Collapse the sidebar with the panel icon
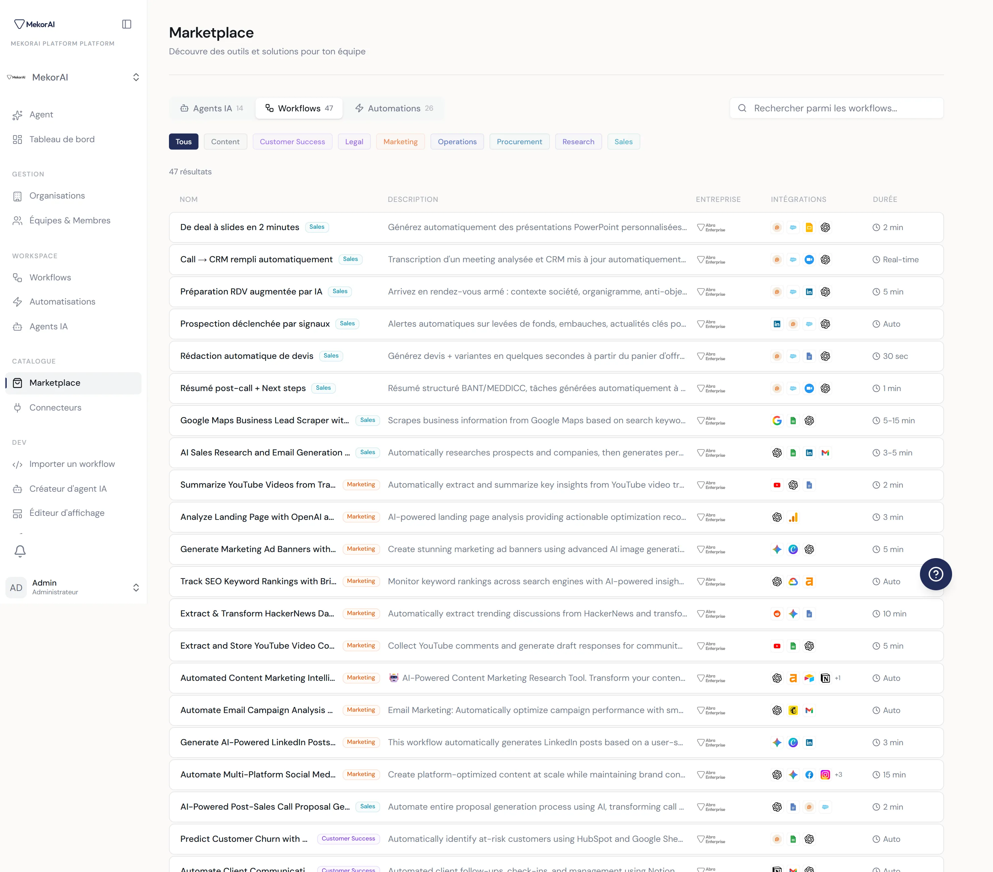Screen dimensions: 993x872 click(x=127, y=24)
